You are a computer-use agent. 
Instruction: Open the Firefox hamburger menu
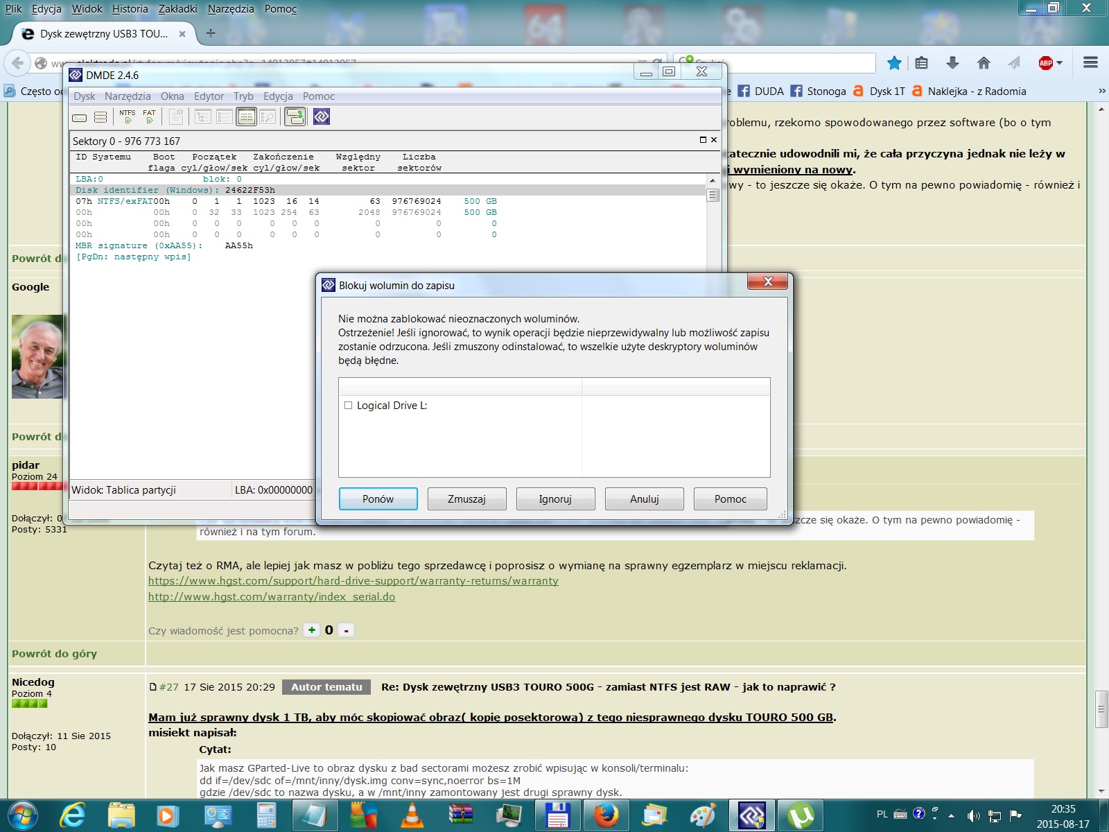[x=1090, y=62]
